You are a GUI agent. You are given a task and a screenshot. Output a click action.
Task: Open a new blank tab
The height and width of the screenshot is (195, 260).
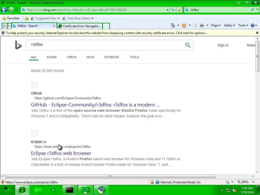106,26
